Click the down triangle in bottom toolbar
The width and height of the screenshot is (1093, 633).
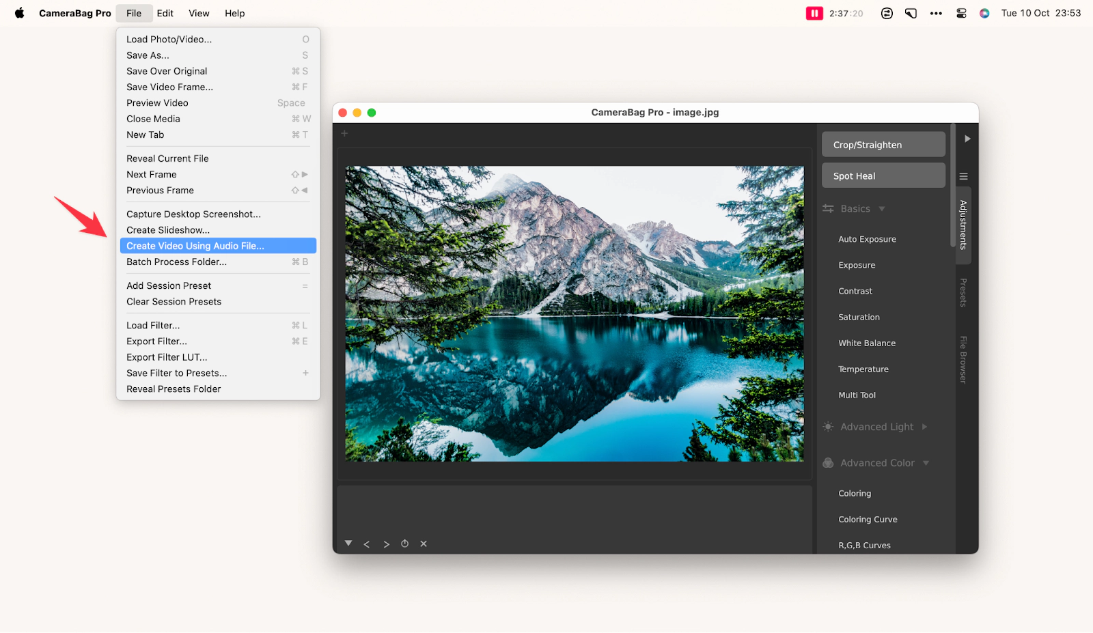point(348,544)
